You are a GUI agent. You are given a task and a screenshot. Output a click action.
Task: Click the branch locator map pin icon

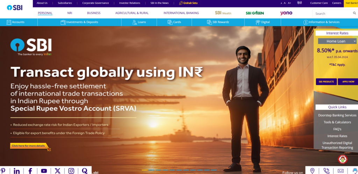coord(312,171)
